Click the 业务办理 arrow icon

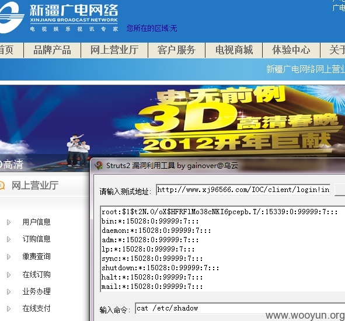[9, 292]
